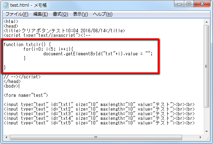Open the ヘルプ(H) menu

[x=103, y=14]
